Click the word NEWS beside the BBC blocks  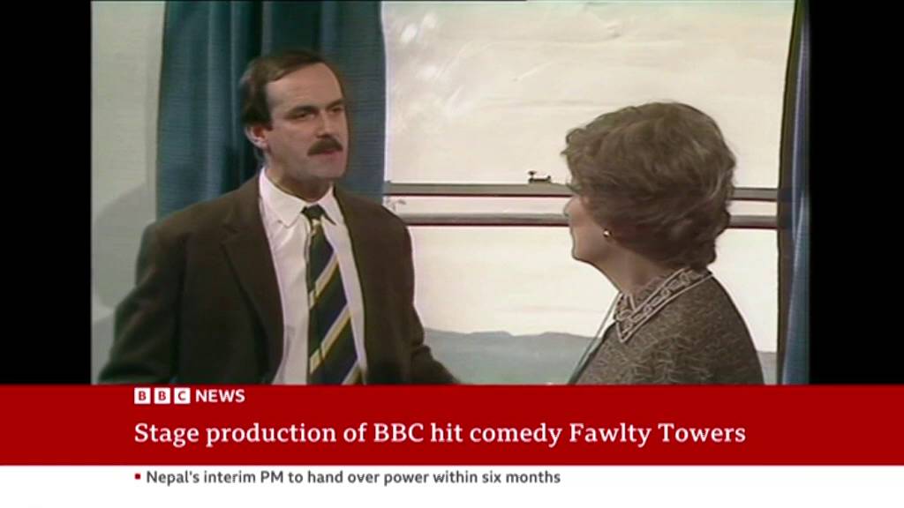(x=220, y=396)
